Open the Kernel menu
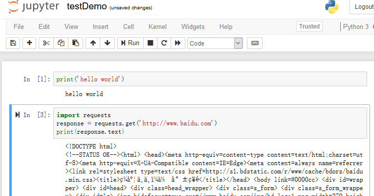 [157, 26]
